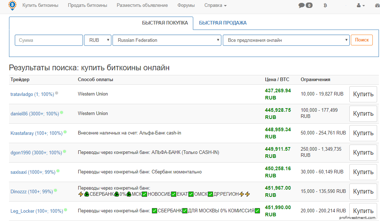380x221 pixels.
Task: Click price 437,269.94 RUB
Action: click(x=278, y=94)
